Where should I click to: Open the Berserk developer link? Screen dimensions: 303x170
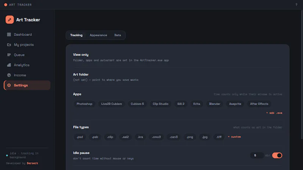[x=32, y=163]
